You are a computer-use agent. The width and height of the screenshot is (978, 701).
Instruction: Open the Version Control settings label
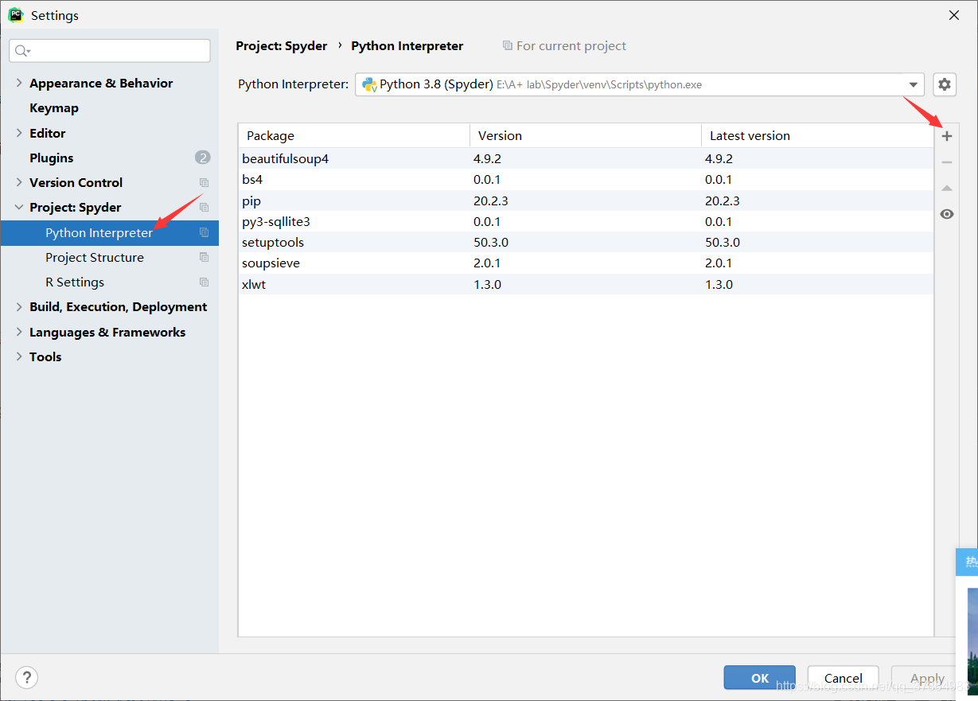[76, 182]
